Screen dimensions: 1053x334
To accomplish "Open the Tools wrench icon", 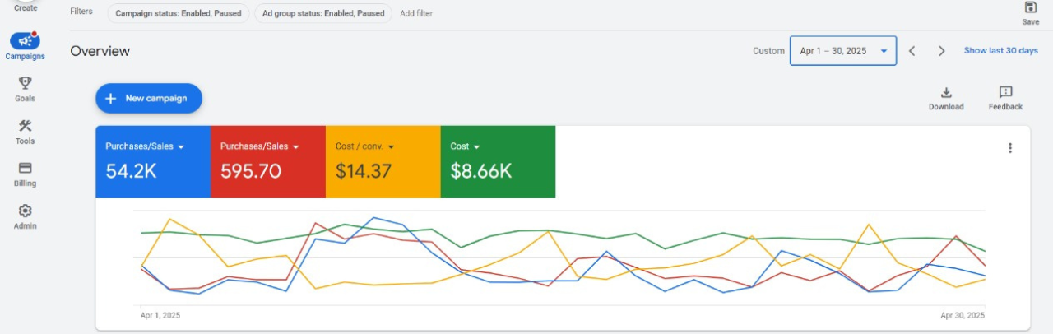I will (25, 126).
